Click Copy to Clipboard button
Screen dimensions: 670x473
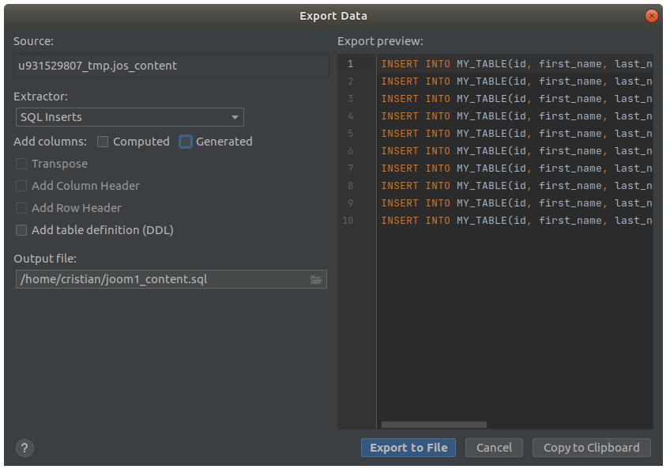tap(591, 448)
